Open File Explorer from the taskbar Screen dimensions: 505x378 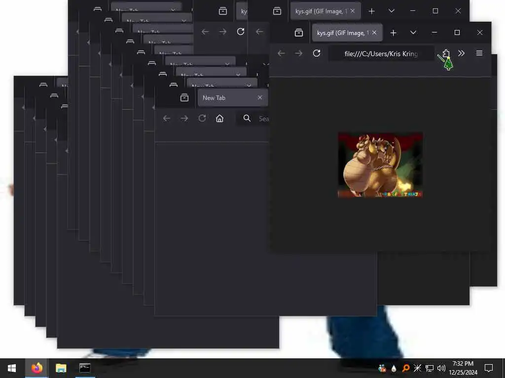click(61, 368)
